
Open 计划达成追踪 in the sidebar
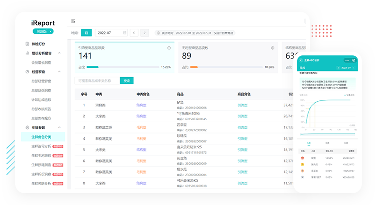tap(41, 99)
